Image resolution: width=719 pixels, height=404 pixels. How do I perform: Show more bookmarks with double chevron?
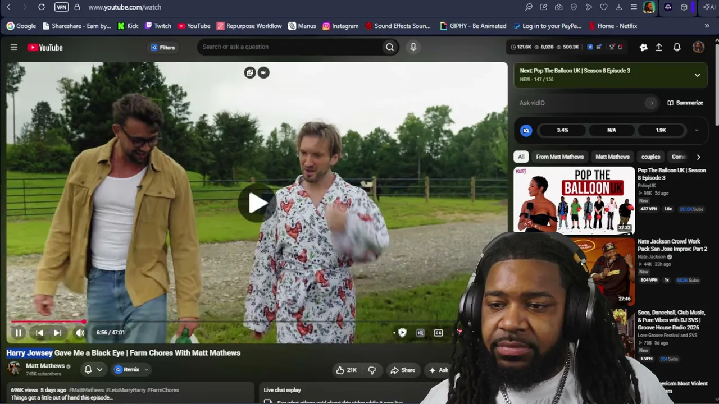(x=707, y=26)
